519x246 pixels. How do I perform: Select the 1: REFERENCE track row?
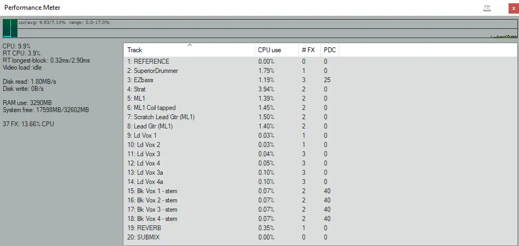pos(320,61)
